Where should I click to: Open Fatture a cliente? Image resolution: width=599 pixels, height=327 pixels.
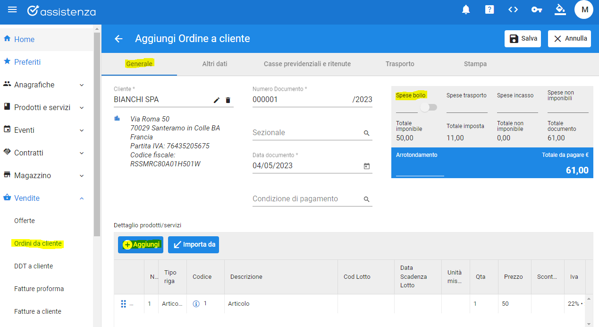[46, 311]
